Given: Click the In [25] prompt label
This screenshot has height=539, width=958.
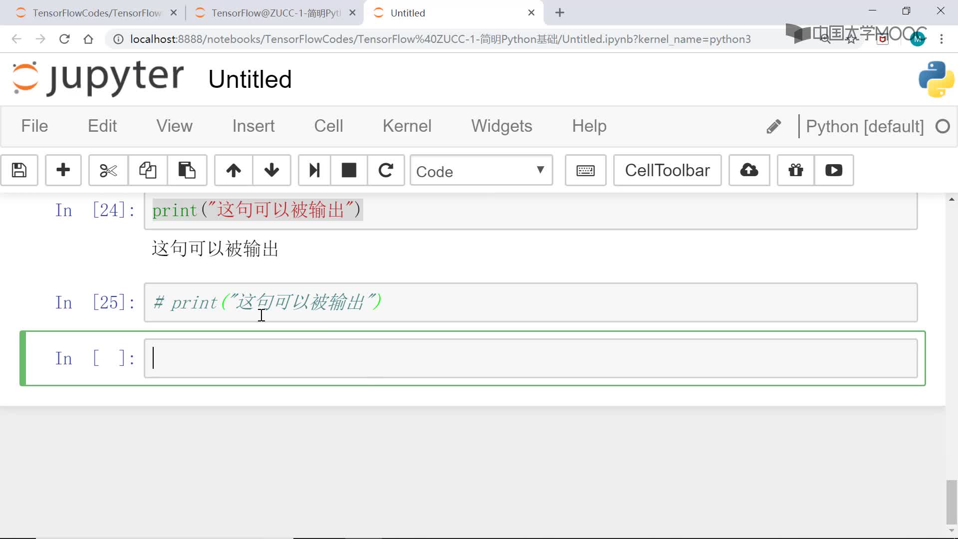Looking at the screenshot, I should pyautogui.click(x=95, y=302).
